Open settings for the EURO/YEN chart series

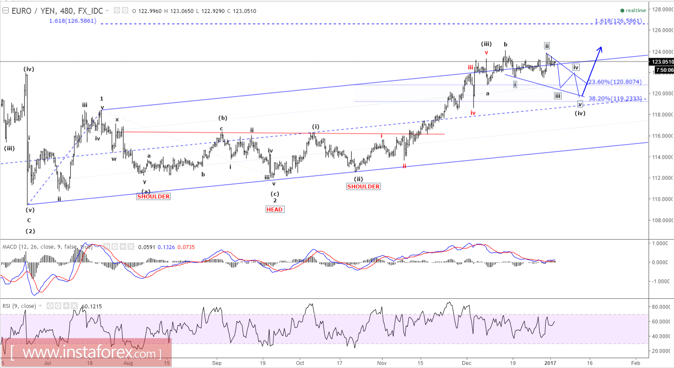[x=125, y=10]
